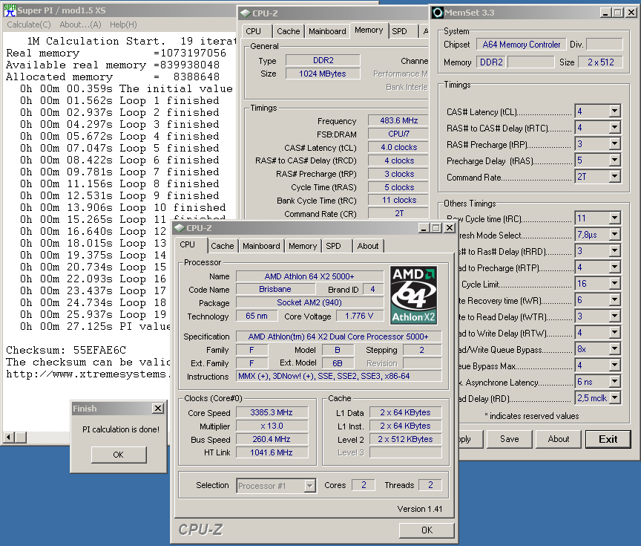Click About button in MemSet
The height and width of the screenshot is (546, 641).
559,439
